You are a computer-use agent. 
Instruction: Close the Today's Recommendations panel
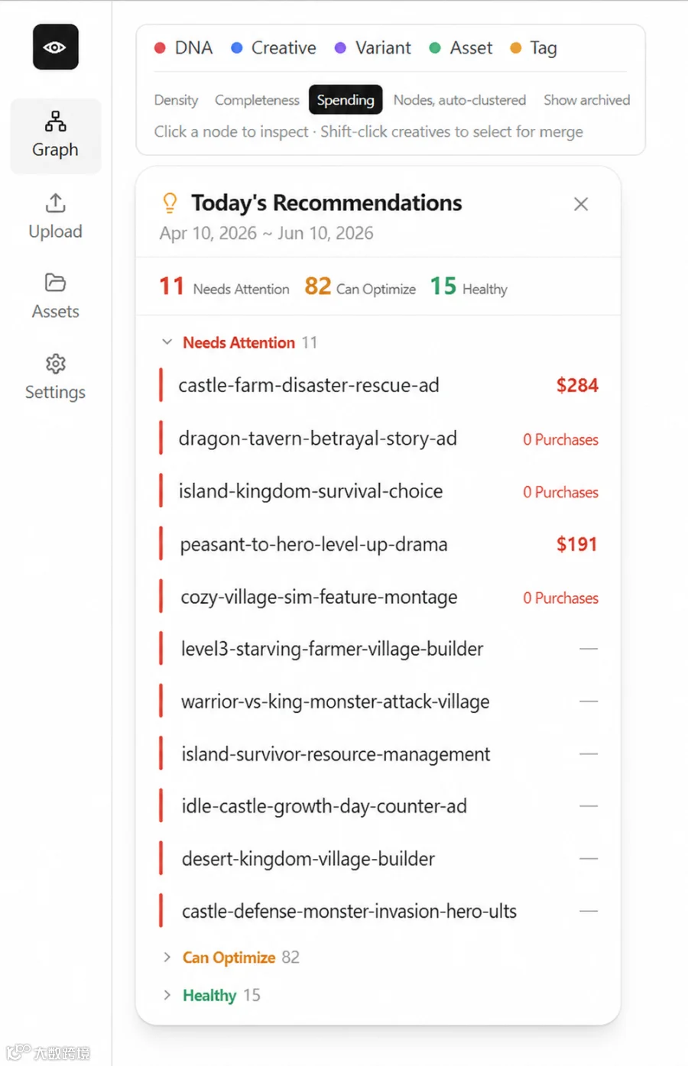[581, 204]
